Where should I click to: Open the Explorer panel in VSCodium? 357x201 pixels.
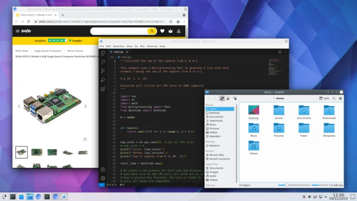103,53
